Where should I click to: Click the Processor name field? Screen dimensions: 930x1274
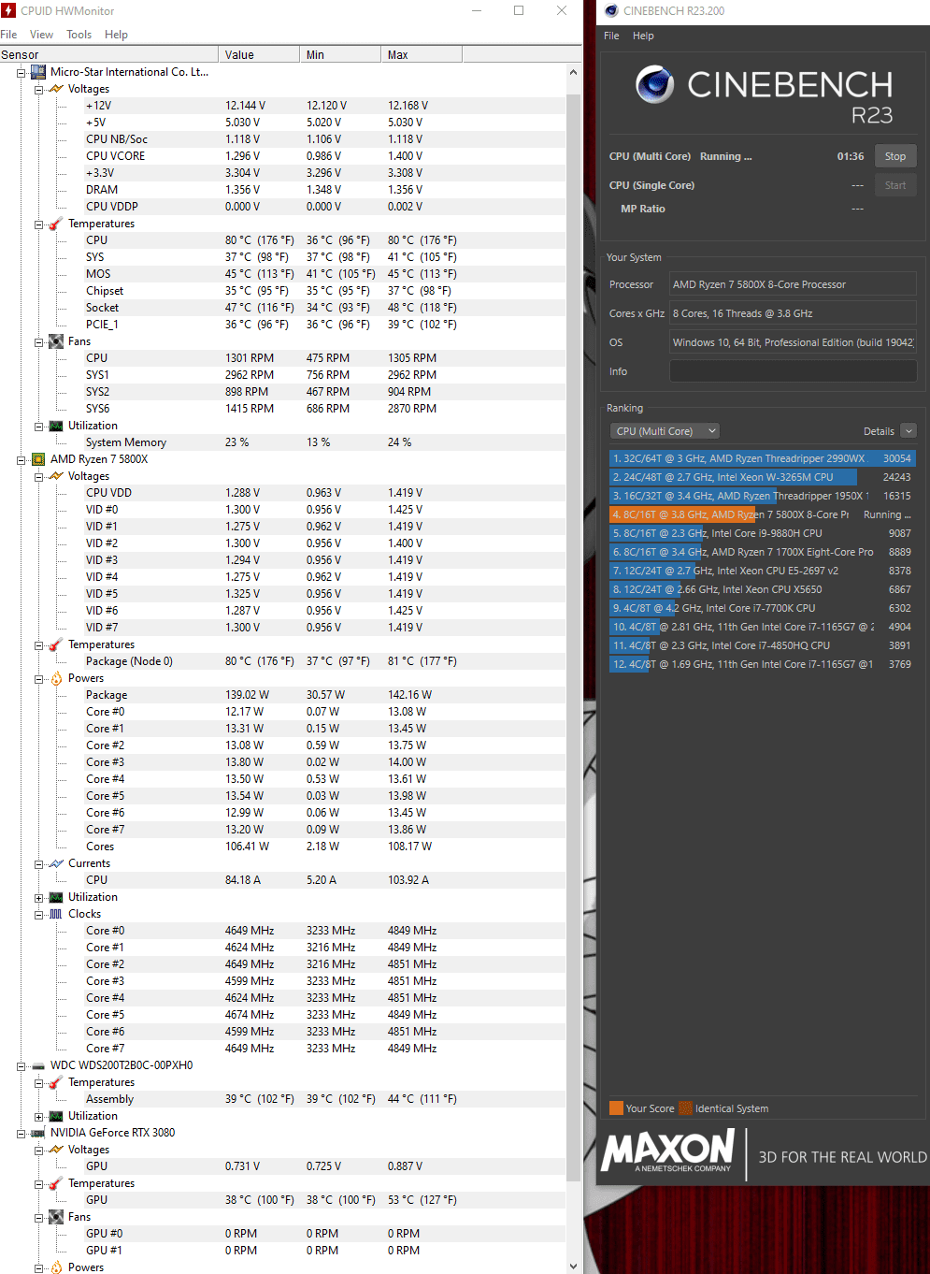[793, 284]
